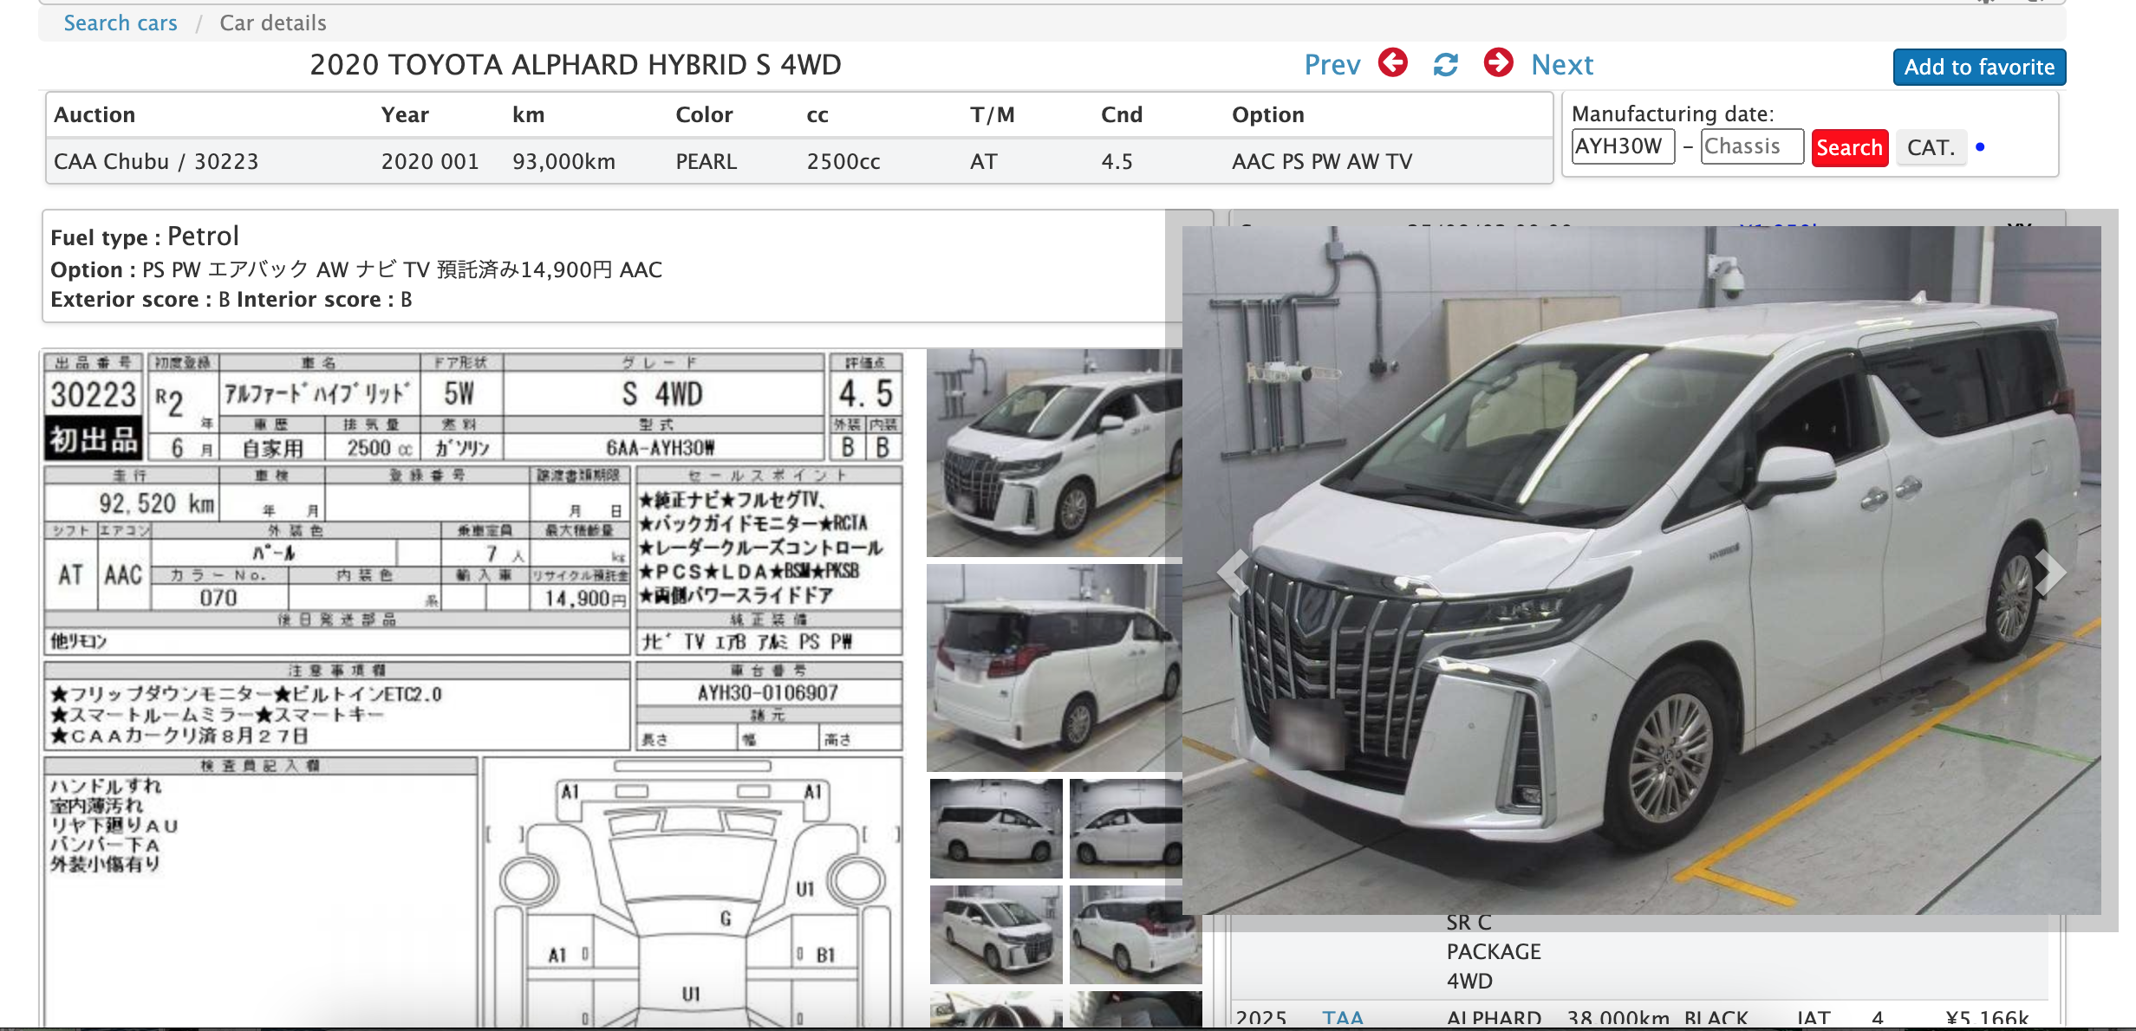The width and height of the screenshot is (2136, 1031).
Task: Open the Search cars breadcrumb link
Action: point(120,23)
